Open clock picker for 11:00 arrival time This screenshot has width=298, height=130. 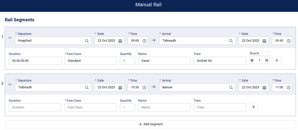pos(289,87)
